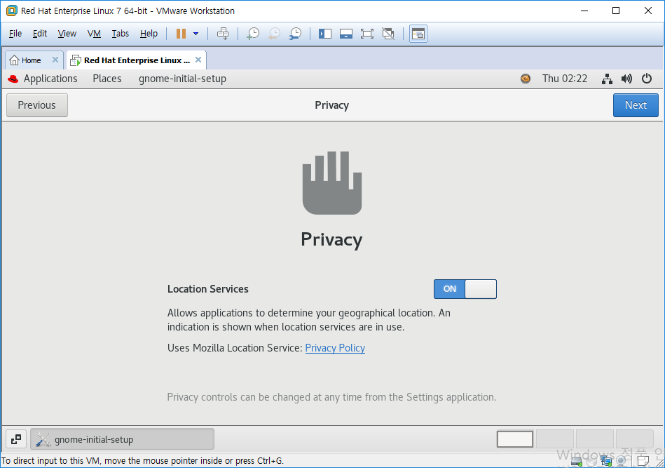
Task: Click the CD/DVD drive status icon
Action: [592, 460]
